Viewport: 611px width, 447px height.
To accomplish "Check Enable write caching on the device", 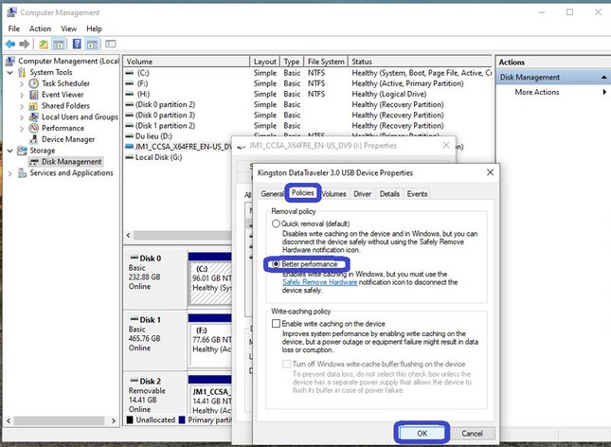I will 276,324.
